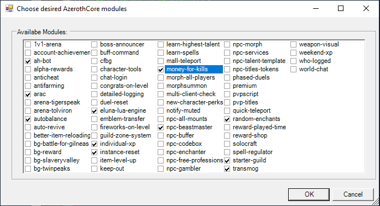Disable the instance-reset checkbox
Screen dimensions: 380x206
[94, 152]
